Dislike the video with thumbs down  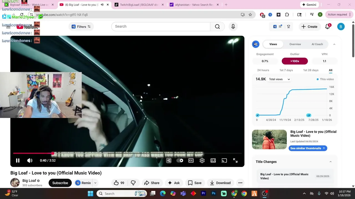133,183
